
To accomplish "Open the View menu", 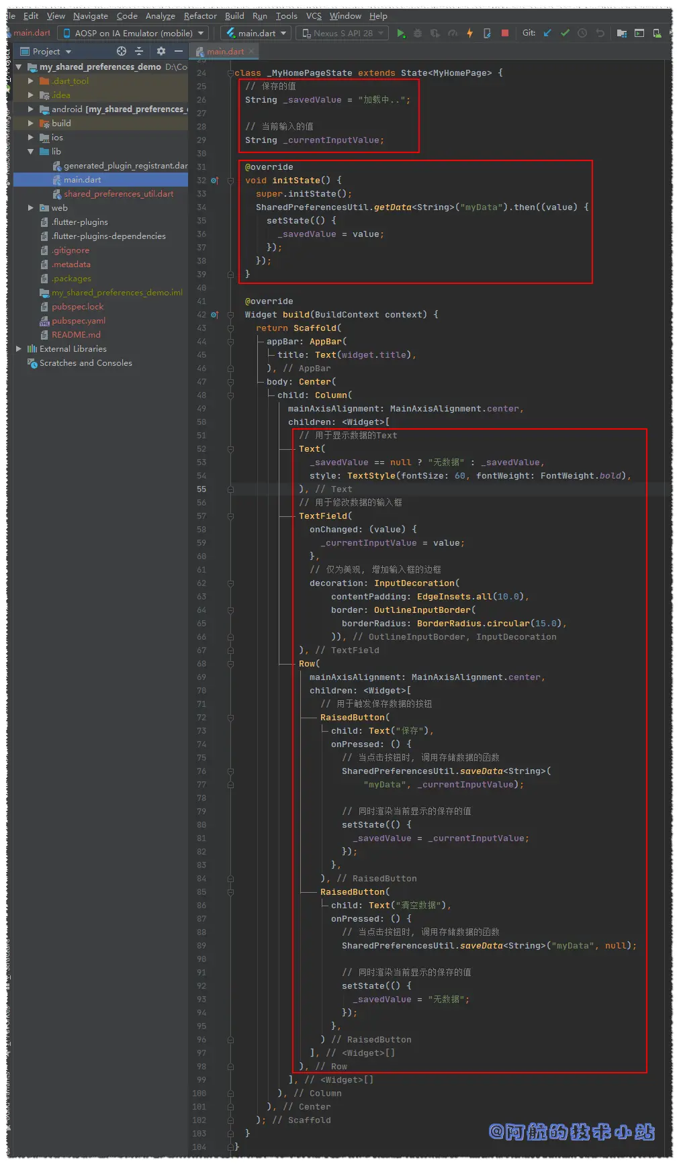I will pos(56,16).
